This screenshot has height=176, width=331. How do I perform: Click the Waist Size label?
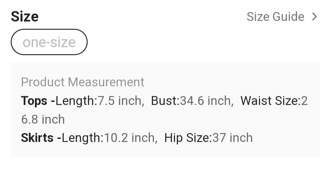[269, 101]
